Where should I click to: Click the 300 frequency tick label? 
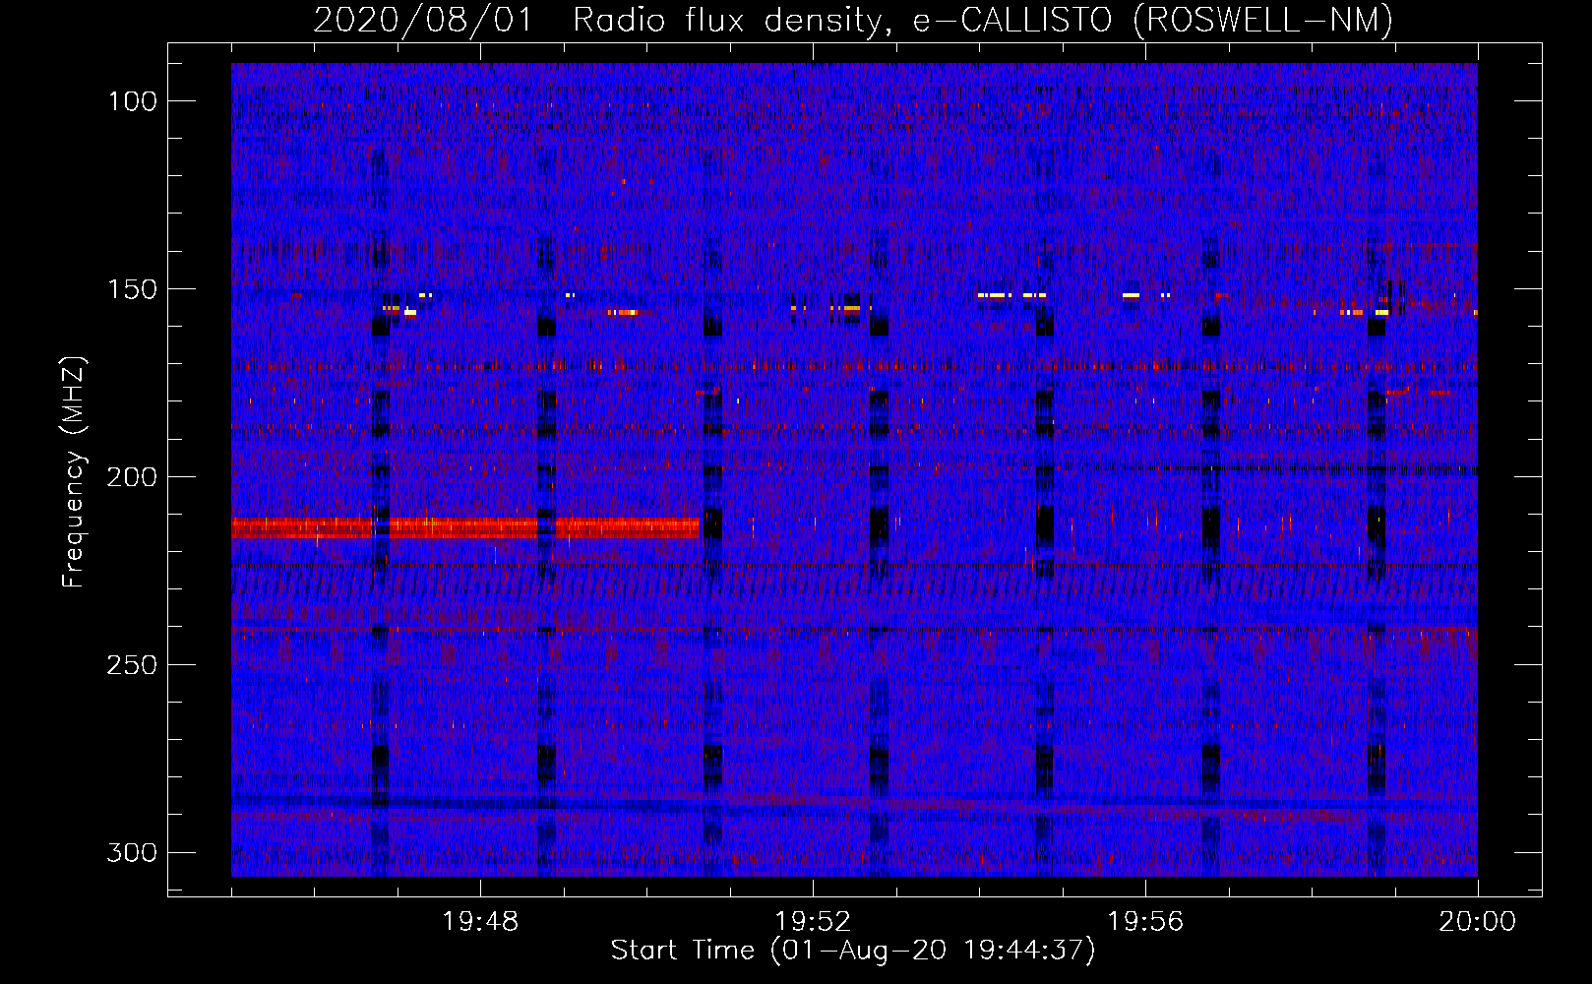coord(131,852)
